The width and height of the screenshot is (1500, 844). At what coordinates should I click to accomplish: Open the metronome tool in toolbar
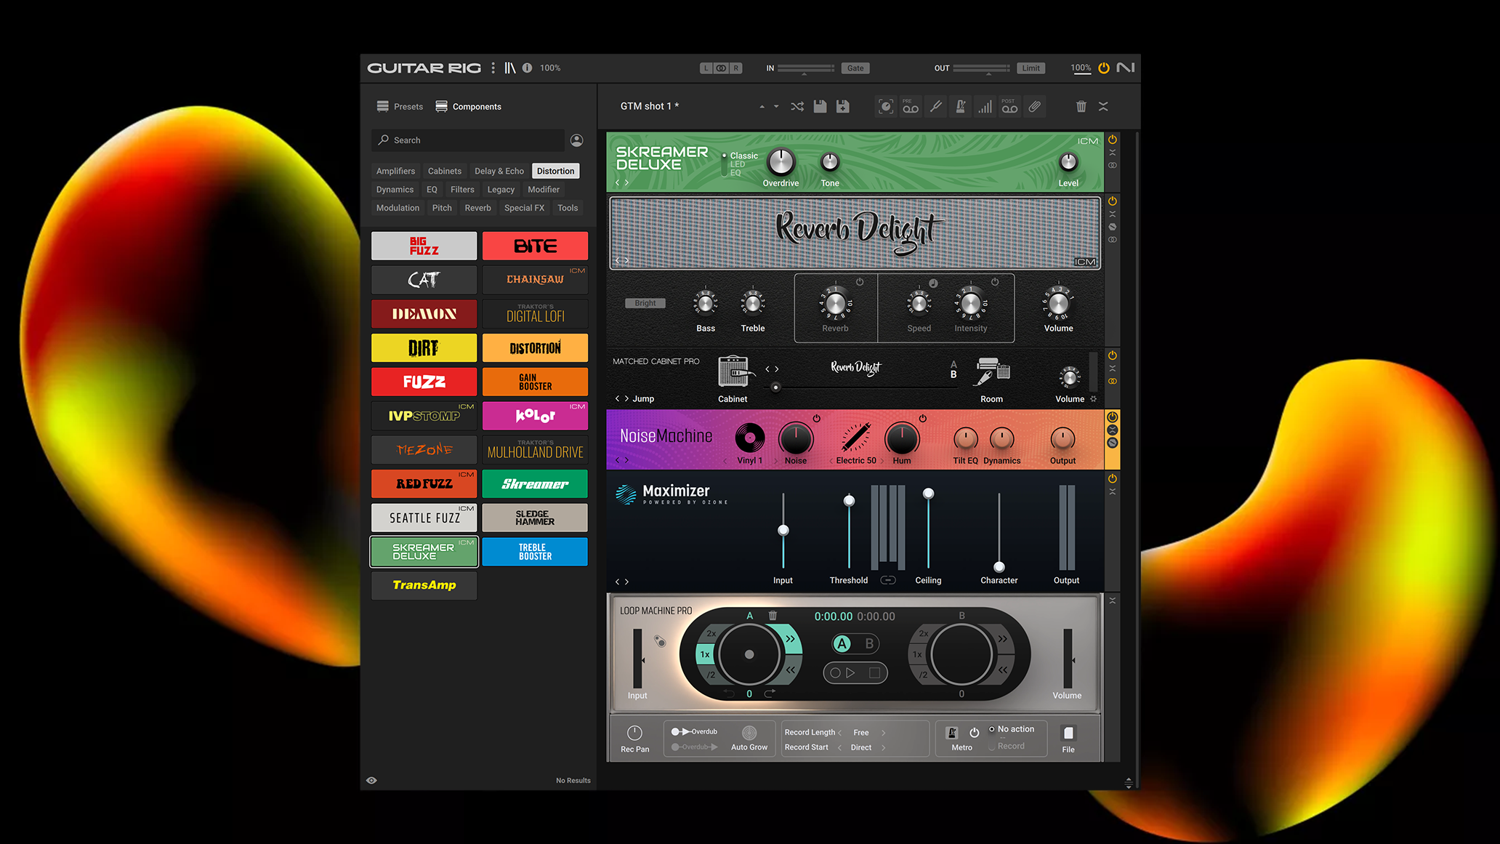point(960,107)
